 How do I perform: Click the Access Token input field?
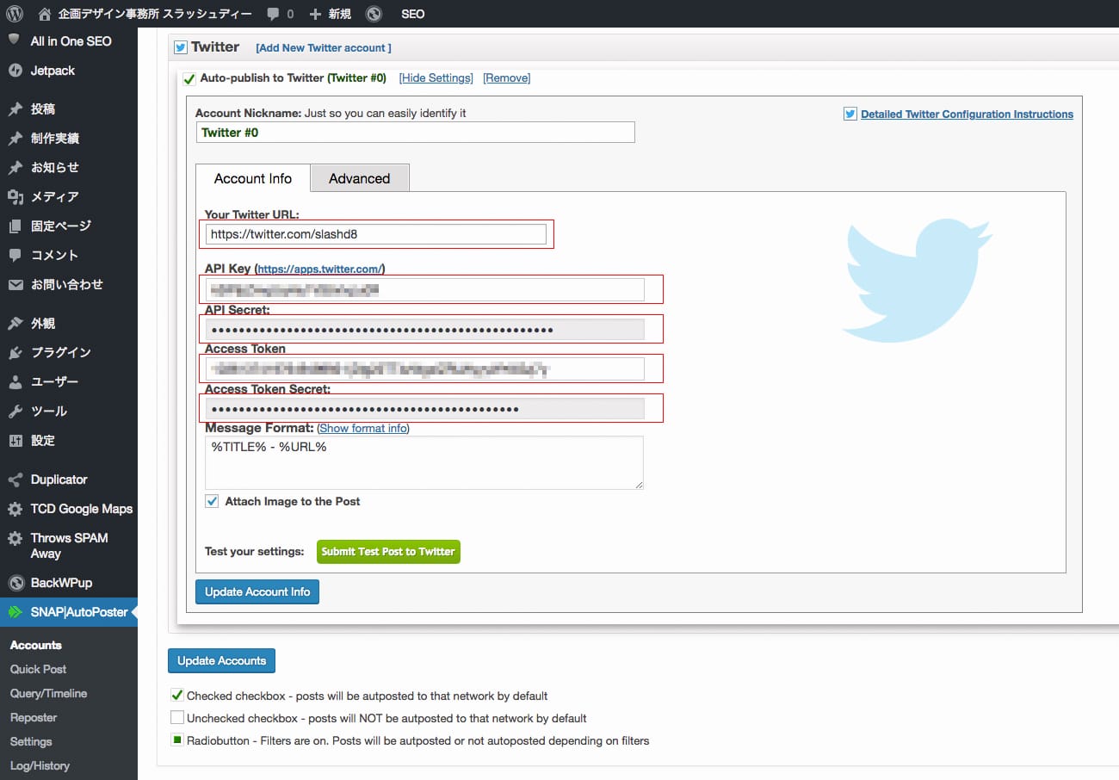point(424,369)
